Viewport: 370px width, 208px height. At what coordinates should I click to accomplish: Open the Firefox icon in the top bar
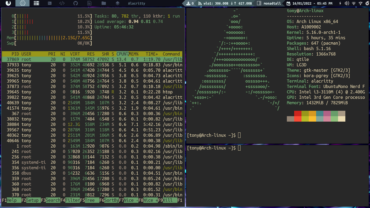pos(8,3)
